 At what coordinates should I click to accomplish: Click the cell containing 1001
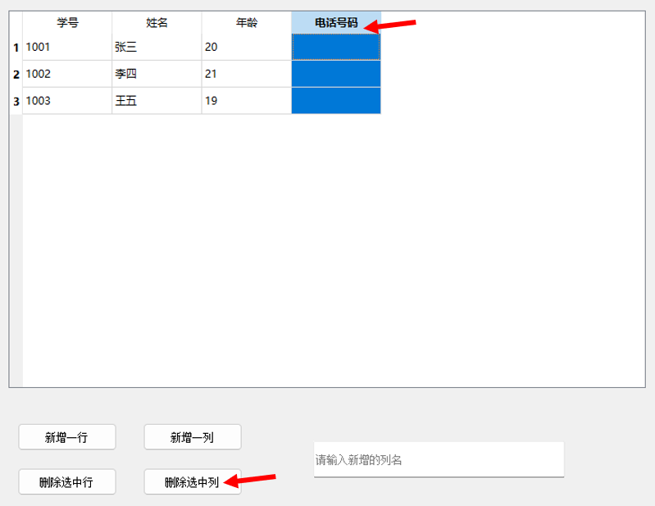click(x=67, y=47)
